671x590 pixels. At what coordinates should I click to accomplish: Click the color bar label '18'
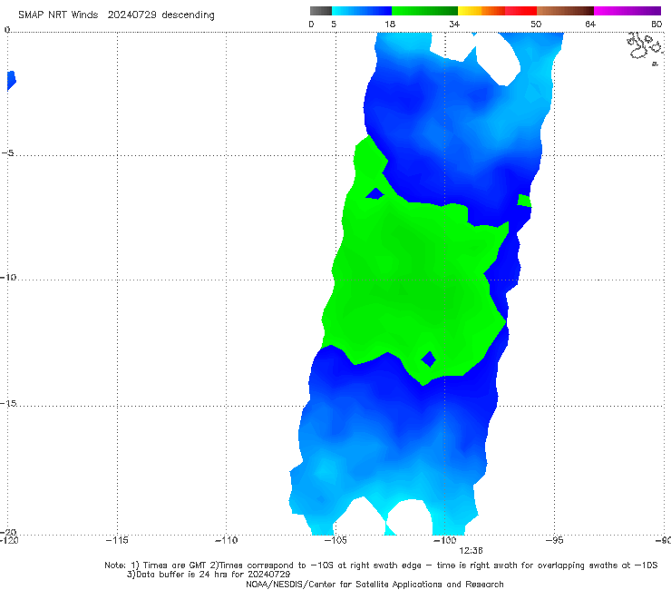pos(390,25)
